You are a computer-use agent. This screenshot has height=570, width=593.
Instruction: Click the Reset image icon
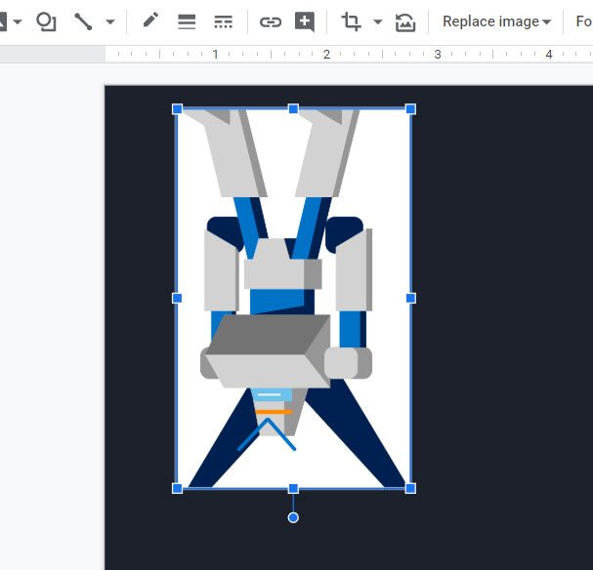[405, 21]
